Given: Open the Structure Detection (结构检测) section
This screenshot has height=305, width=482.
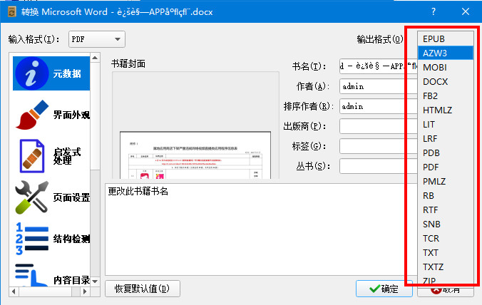Looking at the screenshot, I should tap(51, 239).
